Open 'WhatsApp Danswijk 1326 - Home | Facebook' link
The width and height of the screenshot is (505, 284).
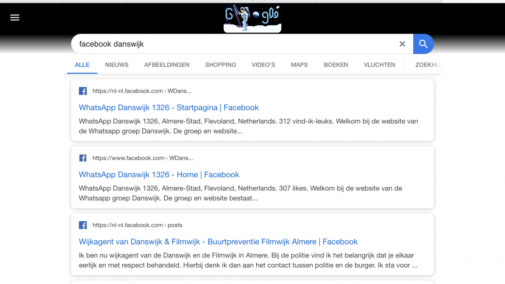pos(159,175)
